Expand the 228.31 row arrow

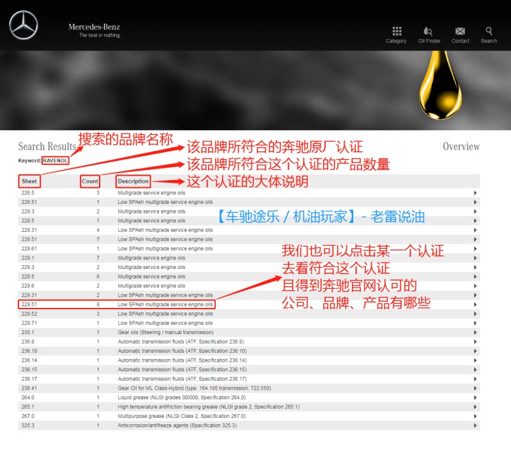pyautogui.click(x=475, y=230)
